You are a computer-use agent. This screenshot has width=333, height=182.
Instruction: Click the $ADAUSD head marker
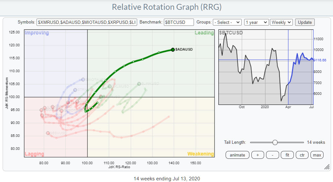coord(173,50)
